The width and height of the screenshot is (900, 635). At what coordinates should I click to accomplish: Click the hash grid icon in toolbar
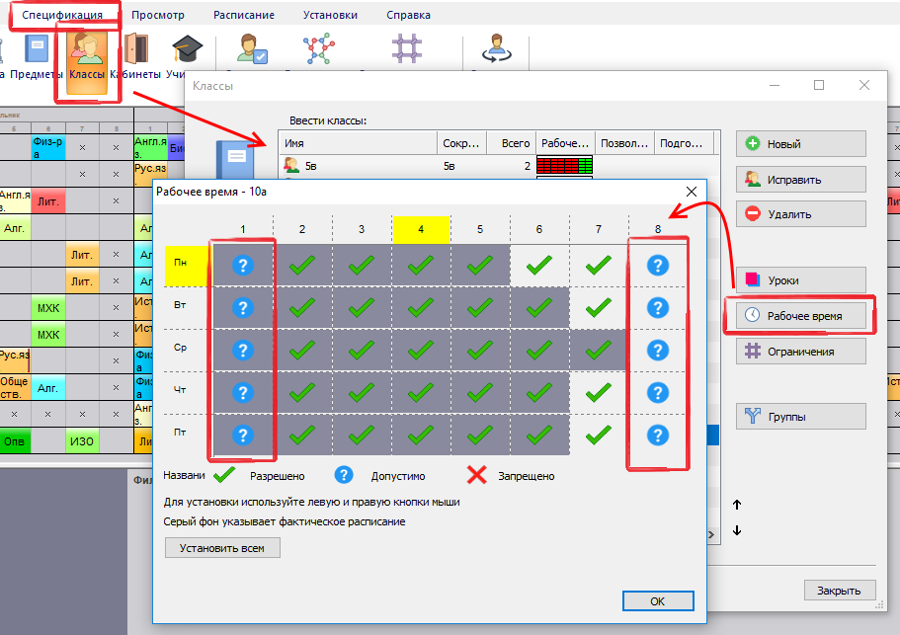point(404,49)
